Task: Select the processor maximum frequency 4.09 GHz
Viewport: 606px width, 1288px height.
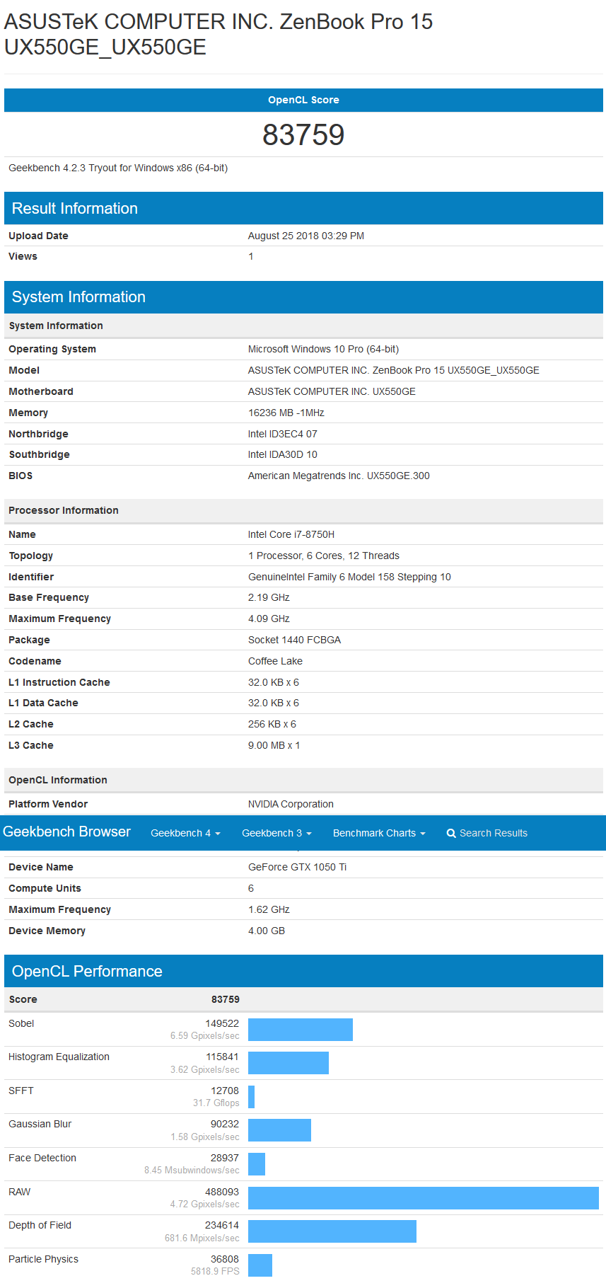Action: [269, 619]
